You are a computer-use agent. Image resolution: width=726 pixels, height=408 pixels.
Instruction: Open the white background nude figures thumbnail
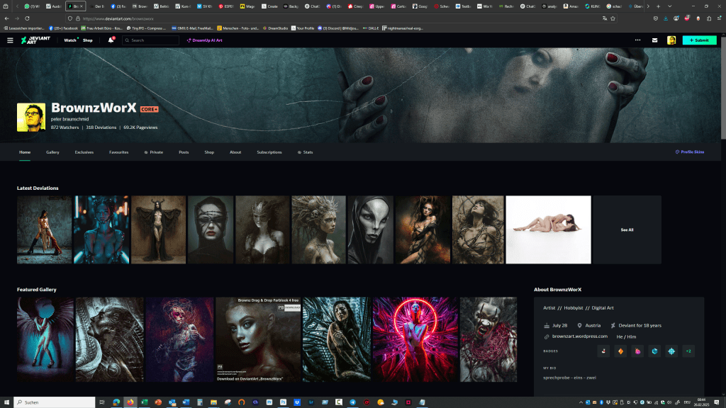(x=548, y=229)
